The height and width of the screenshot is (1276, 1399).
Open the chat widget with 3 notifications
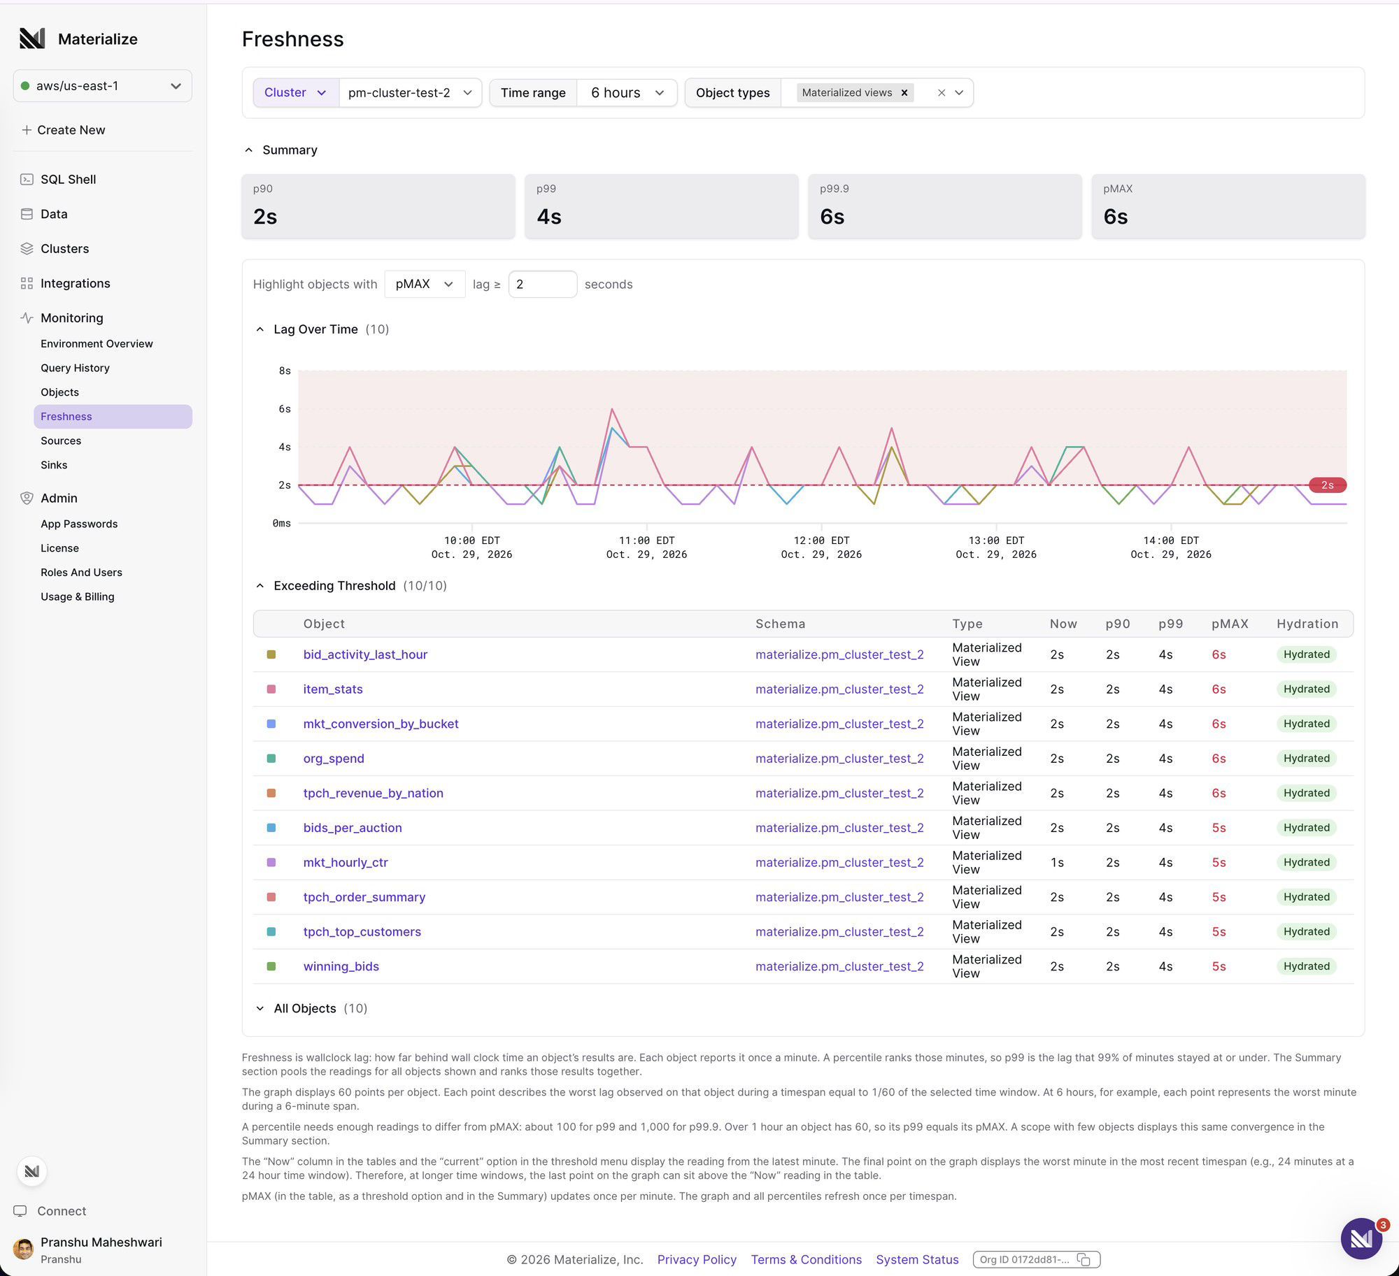(x=1361, y=1238)
